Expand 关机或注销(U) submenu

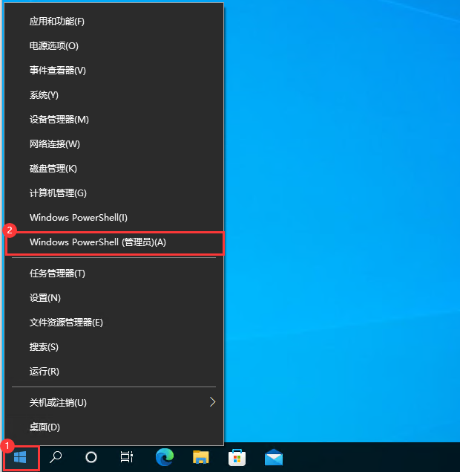114,402
